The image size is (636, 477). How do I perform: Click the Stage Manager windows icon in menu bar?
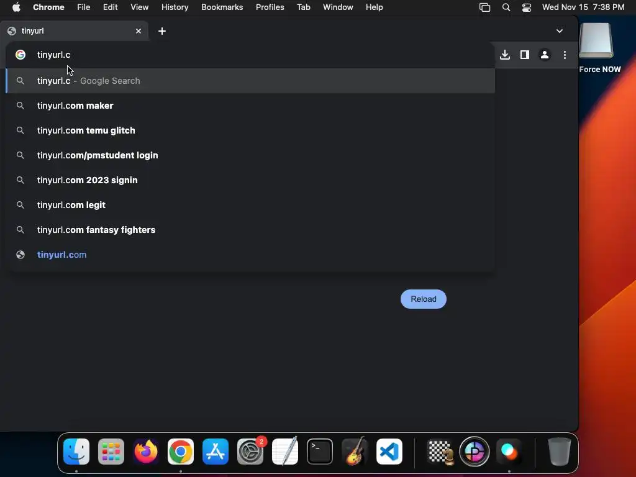pos(484,7)
